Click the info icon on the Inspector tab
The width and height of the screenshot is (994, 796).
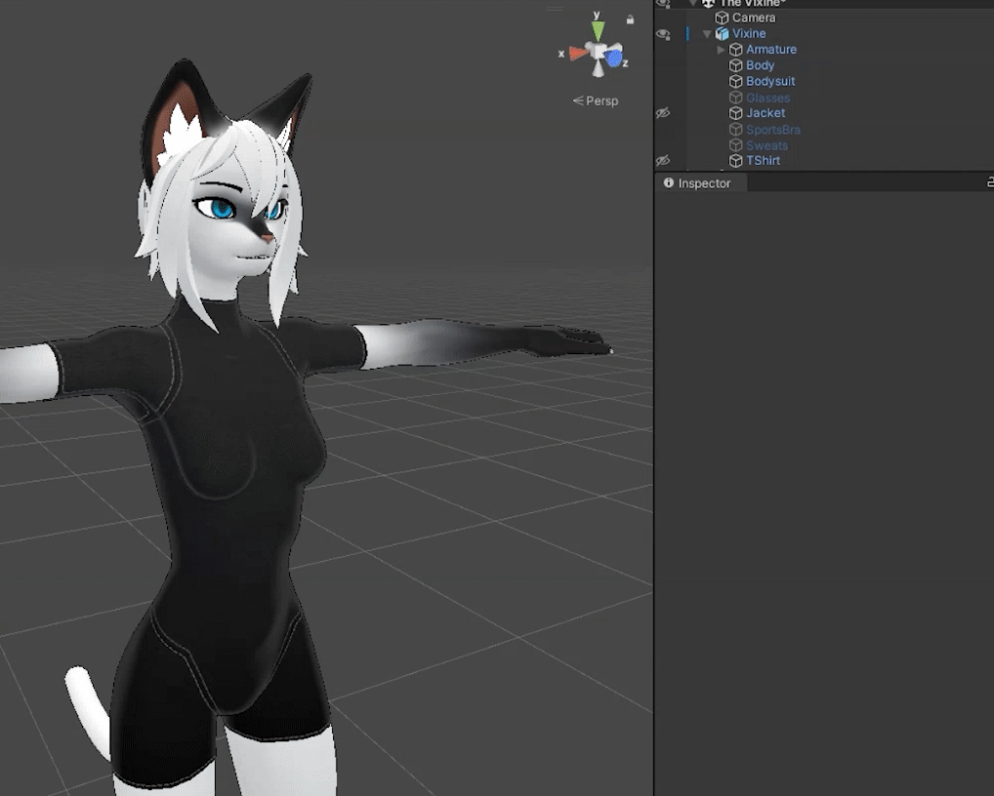point(668,183)
